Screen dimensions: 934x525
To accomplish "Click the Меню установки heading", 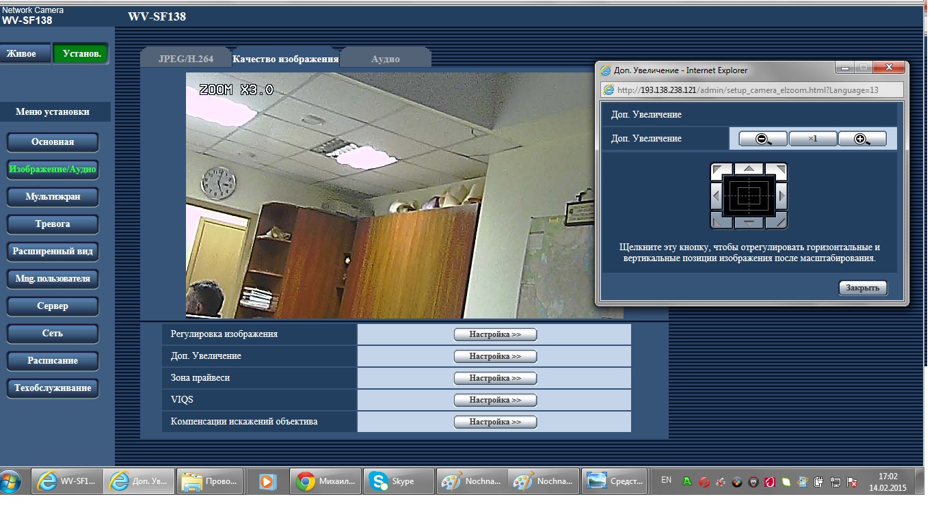I will coord(53,112).
